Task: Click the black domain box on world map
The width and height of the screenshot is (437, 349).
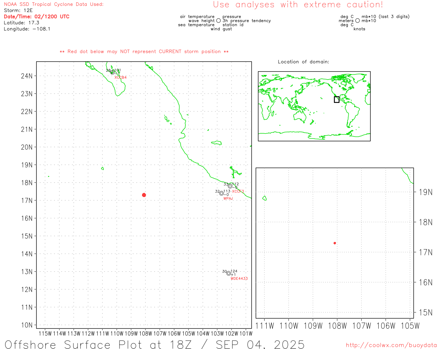Action: [337, 100]
